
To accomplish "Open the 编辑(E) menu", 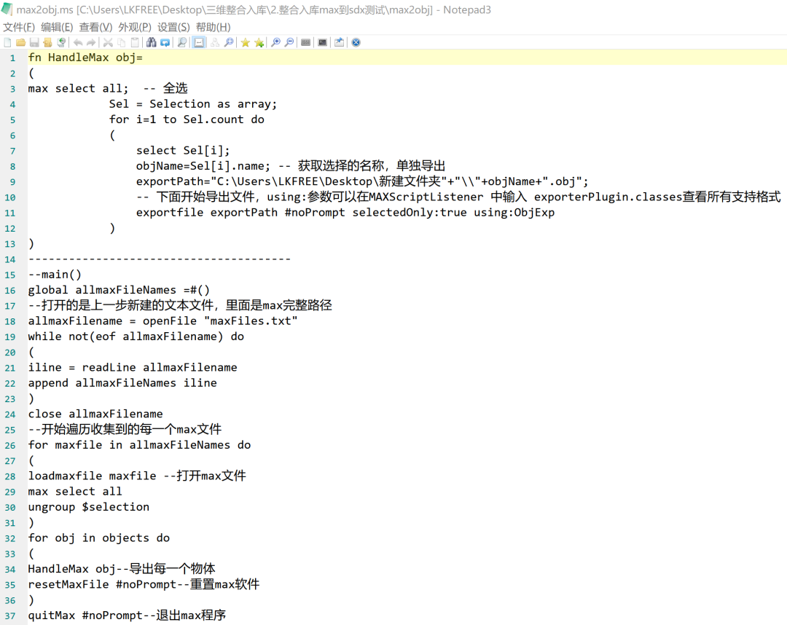I will click(x=57, y=27).
